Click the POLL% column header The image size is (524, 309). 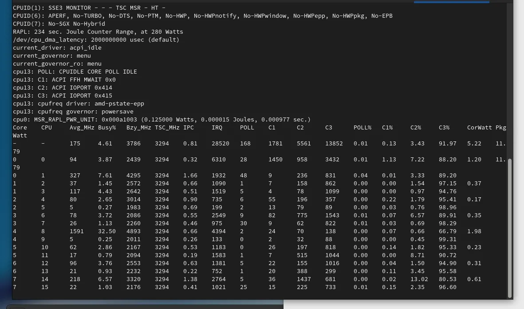point(362,128)
